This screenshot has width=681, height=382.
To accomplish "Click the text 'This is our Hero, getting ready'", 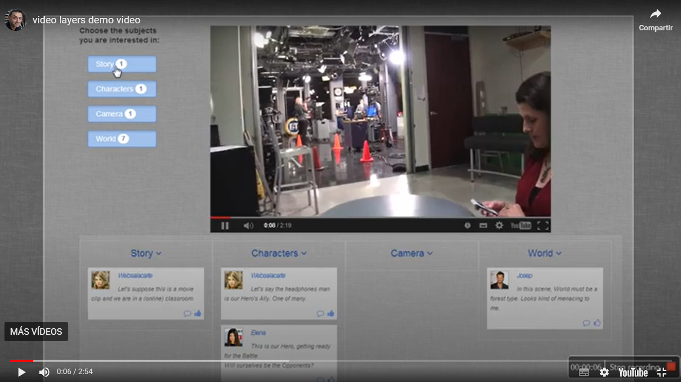I will click(291, 346).
